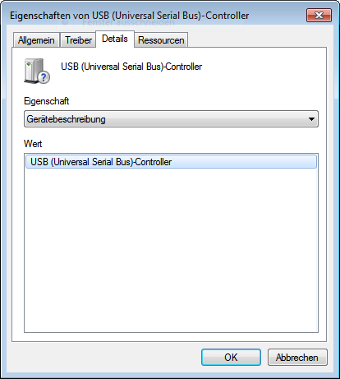Click the green light on the device icon
Screen dimensions: 340x379
coord(29,63)
